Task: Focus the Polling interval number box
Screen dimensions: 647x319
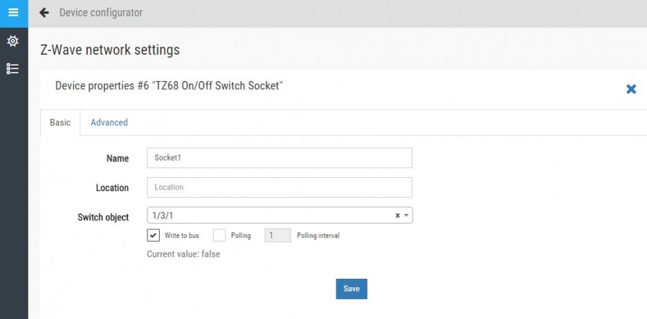Action: pyautogui.click(x=277, y=235)
